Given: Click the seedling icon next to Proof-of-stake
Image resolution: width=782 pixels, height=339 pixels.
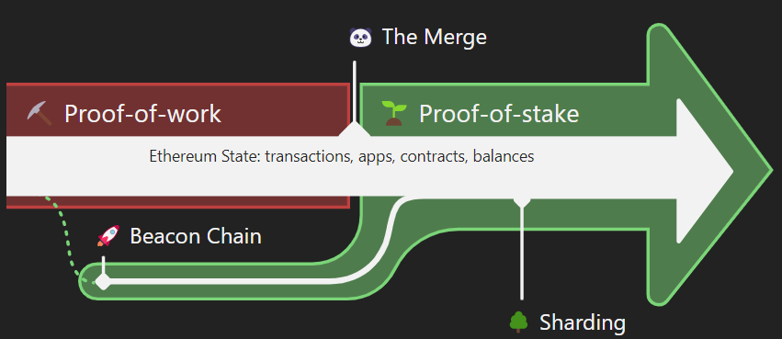Looking at the screenshot, I should point(394,113).
